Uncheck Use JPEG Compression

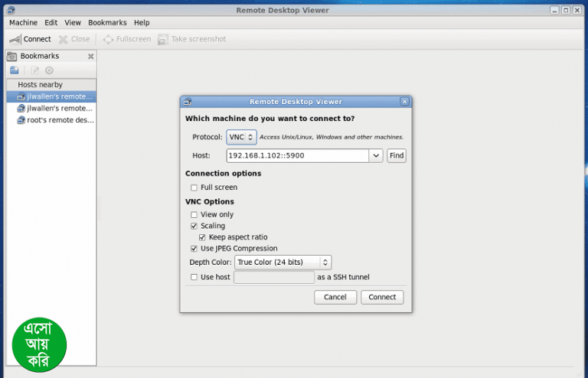point(194,249)
